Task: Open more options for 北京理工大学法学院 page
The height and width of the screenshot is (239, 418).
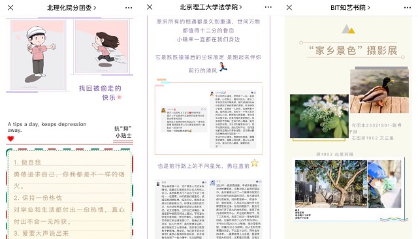Action: click(x=268, y=7)
